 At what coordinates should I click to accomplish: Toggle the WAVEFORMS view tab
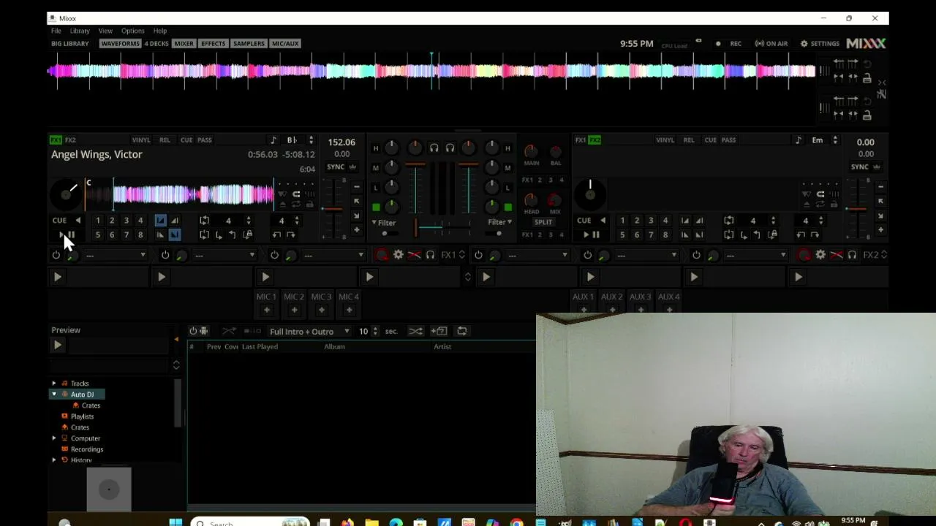click(120, 44)
